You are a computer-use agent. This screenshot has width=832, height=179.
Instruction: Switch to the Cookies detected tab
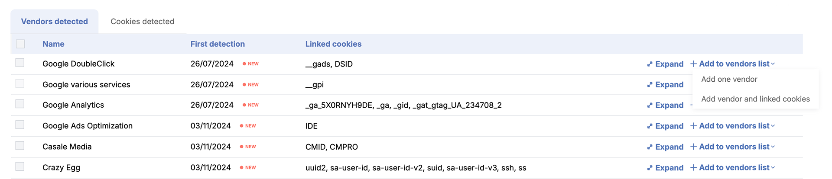pyautogui.click(x=143, y=22)
